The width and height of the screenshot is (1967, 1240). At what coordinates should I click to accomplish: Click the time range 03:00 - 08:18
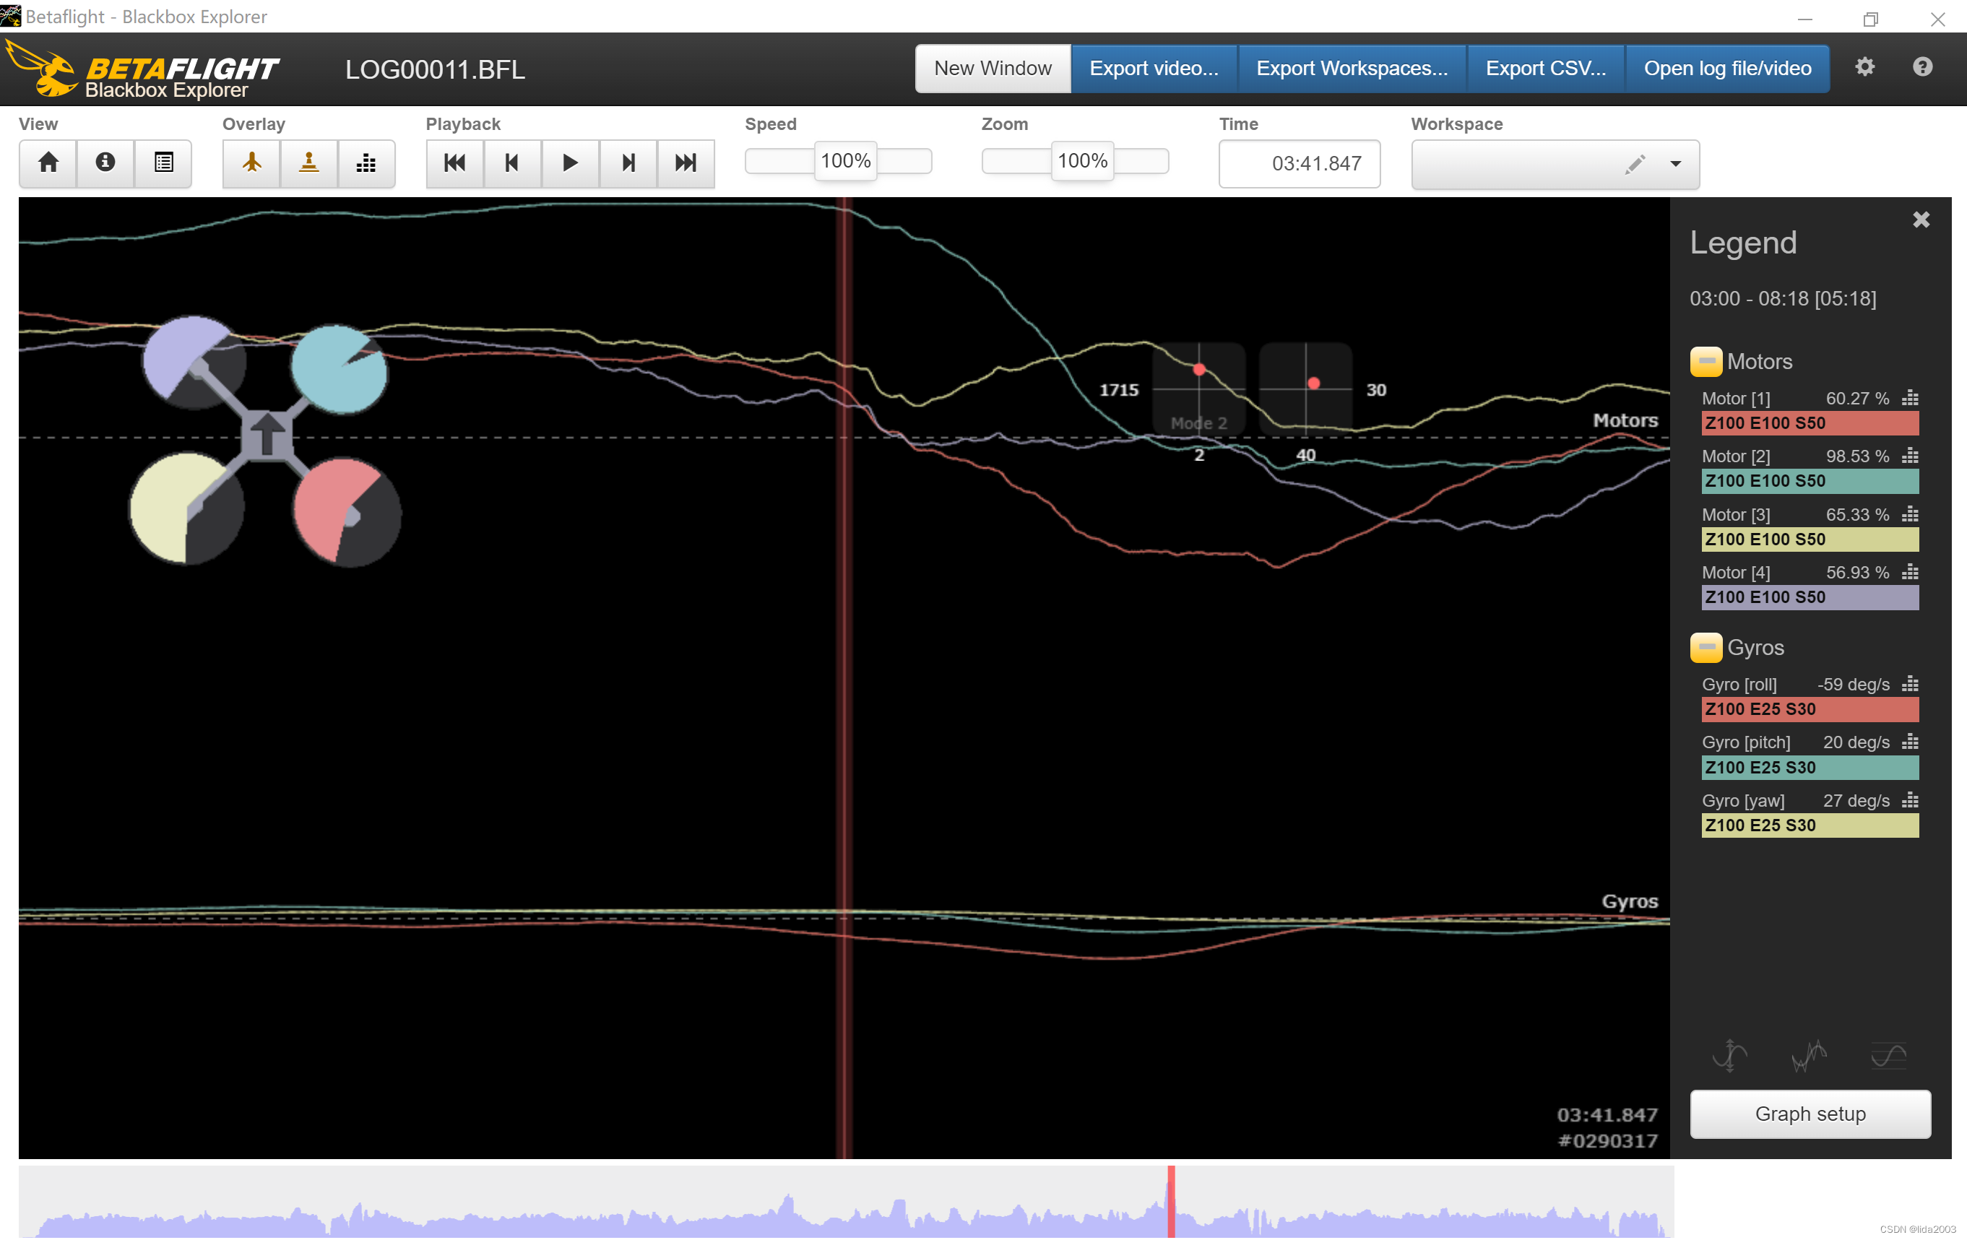pos(1782,298)
